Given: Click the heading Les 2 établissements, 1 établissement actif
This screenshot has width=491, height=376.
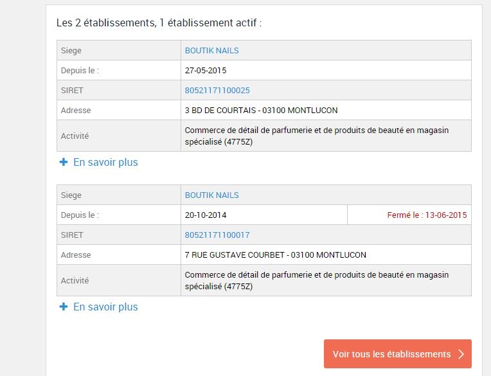Looking at the screenshot, I should point(159,23).
